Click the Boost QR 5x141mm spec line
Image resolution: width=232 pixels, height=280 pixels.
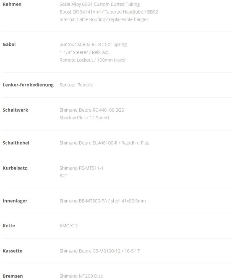tap(109, 12)
